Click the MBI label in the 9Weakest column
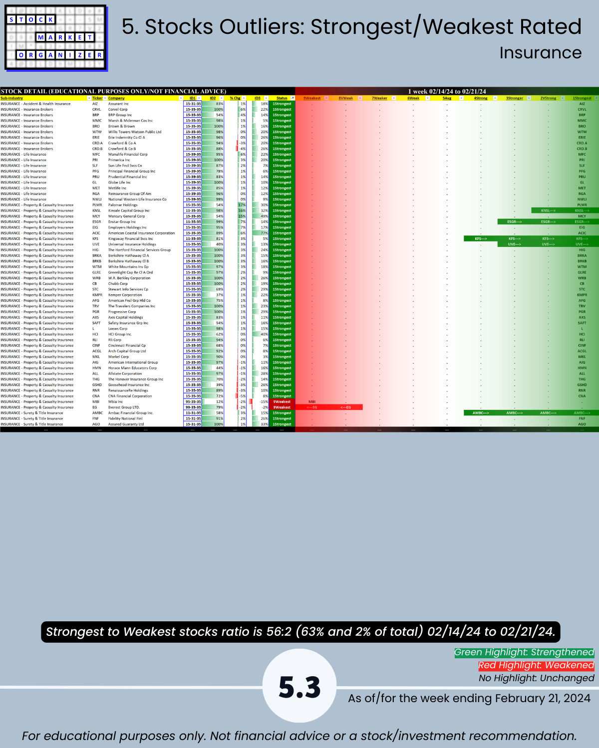This screenshot has width=599, height=748. (x=312, y=402)
